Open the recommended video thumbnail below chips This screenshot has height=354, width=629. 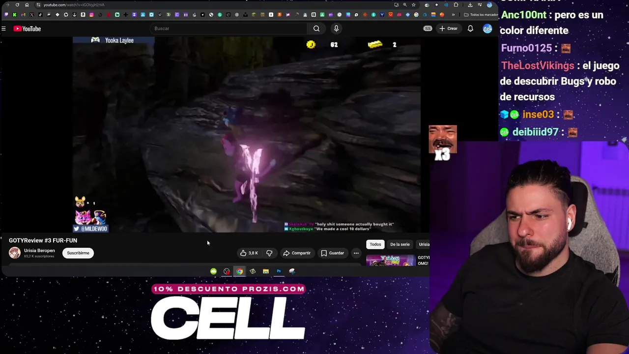[391, 260]
